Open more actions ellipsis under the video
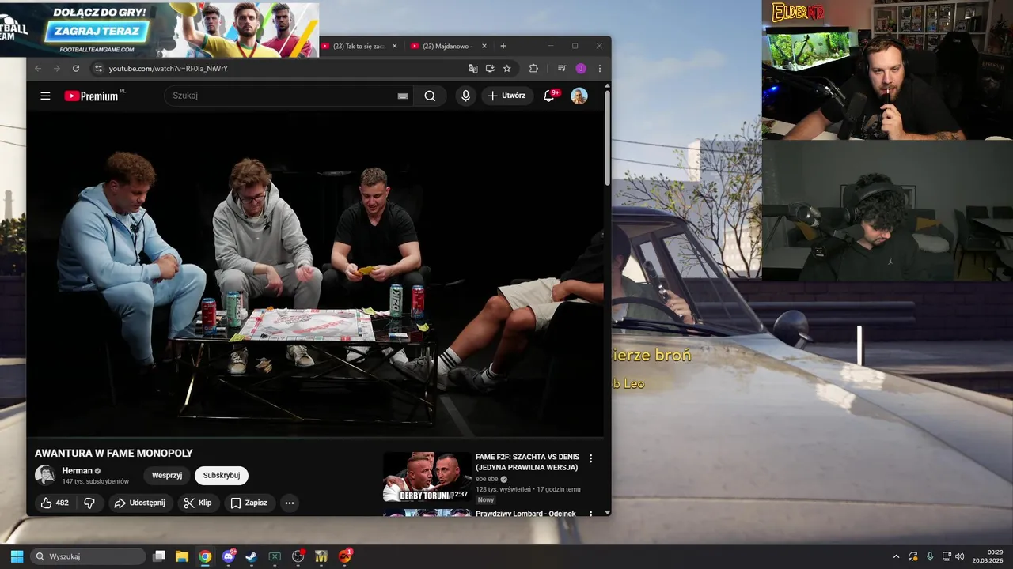This screenshot has height=569, width=1013. 290,503
